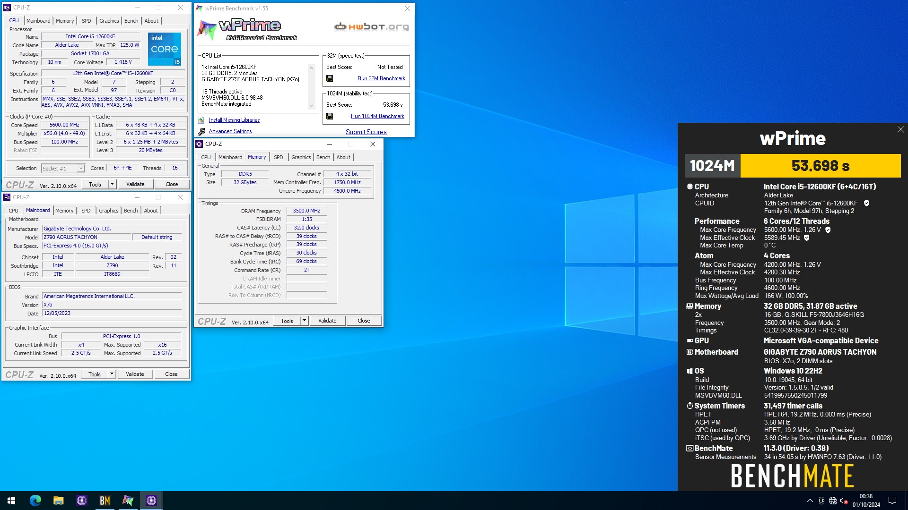Viewport: 908px width, 510px height.
Task: Click Run 1024M Benchmark link
Action: pyautogui.click(x=377, y=116)
